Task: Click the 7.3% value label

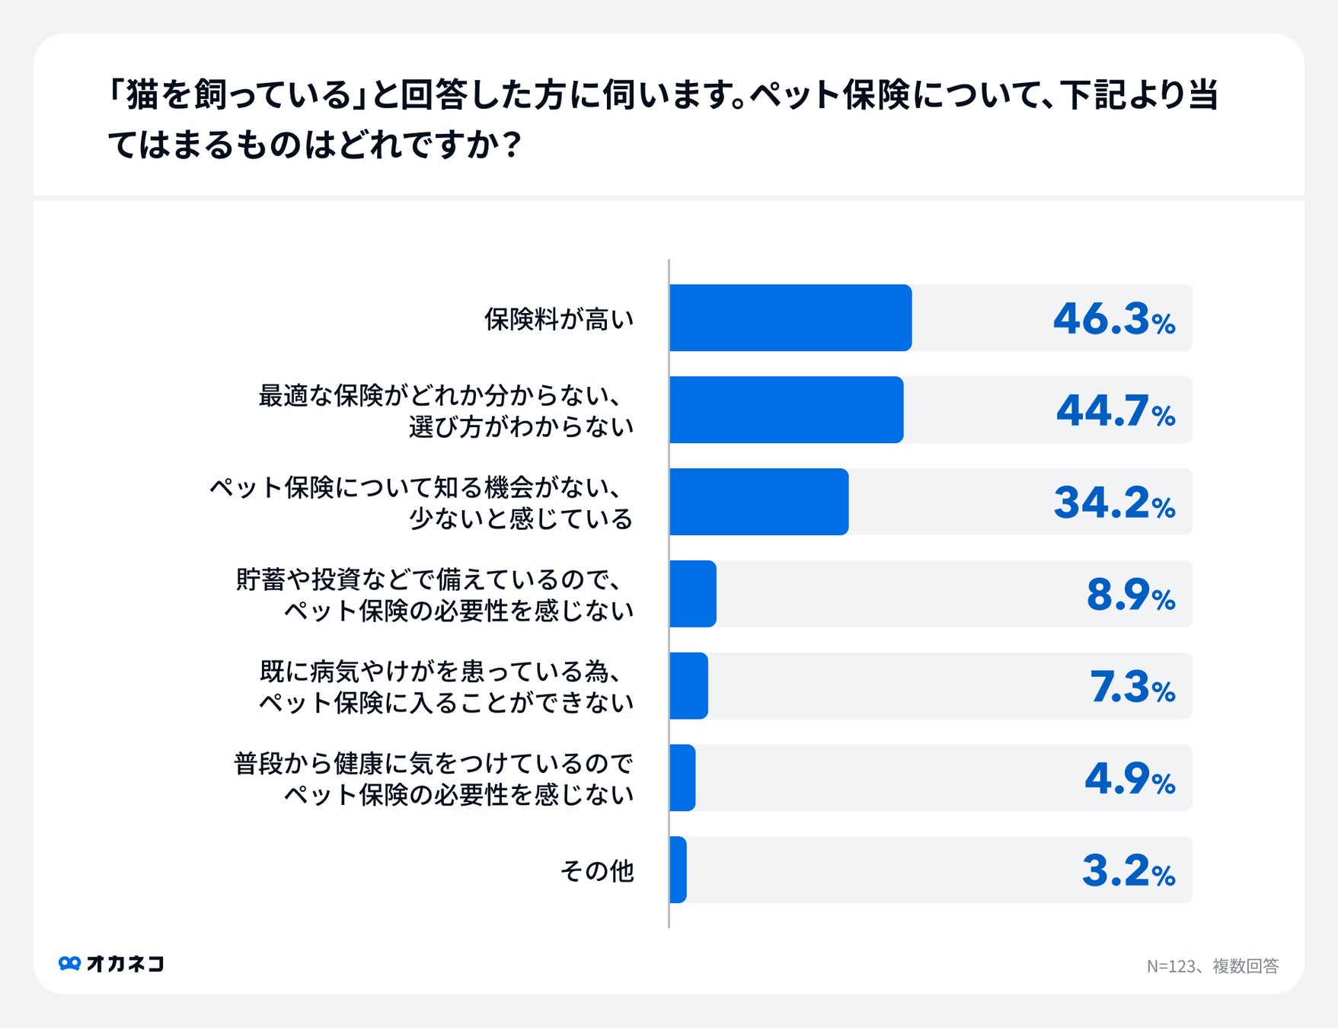Action: (x=1132, y=687)
